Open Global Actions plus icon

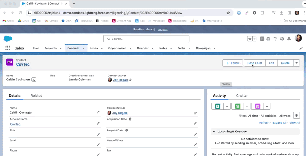tap(262, 39)
